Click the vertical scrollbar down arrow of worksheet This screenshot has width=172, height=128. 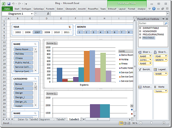click(135, 116)
